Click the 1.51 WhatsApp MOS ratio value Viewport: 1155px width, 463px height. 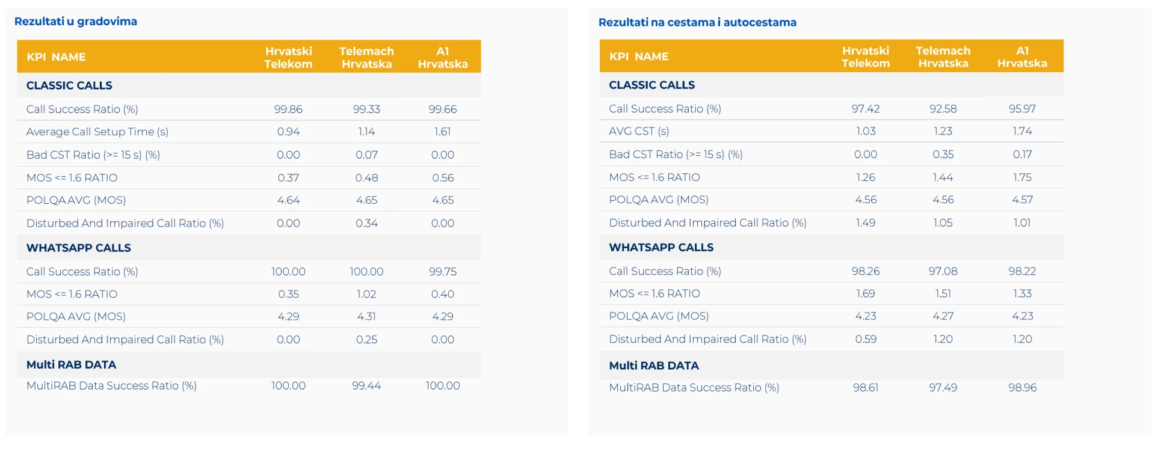[943, 293]
